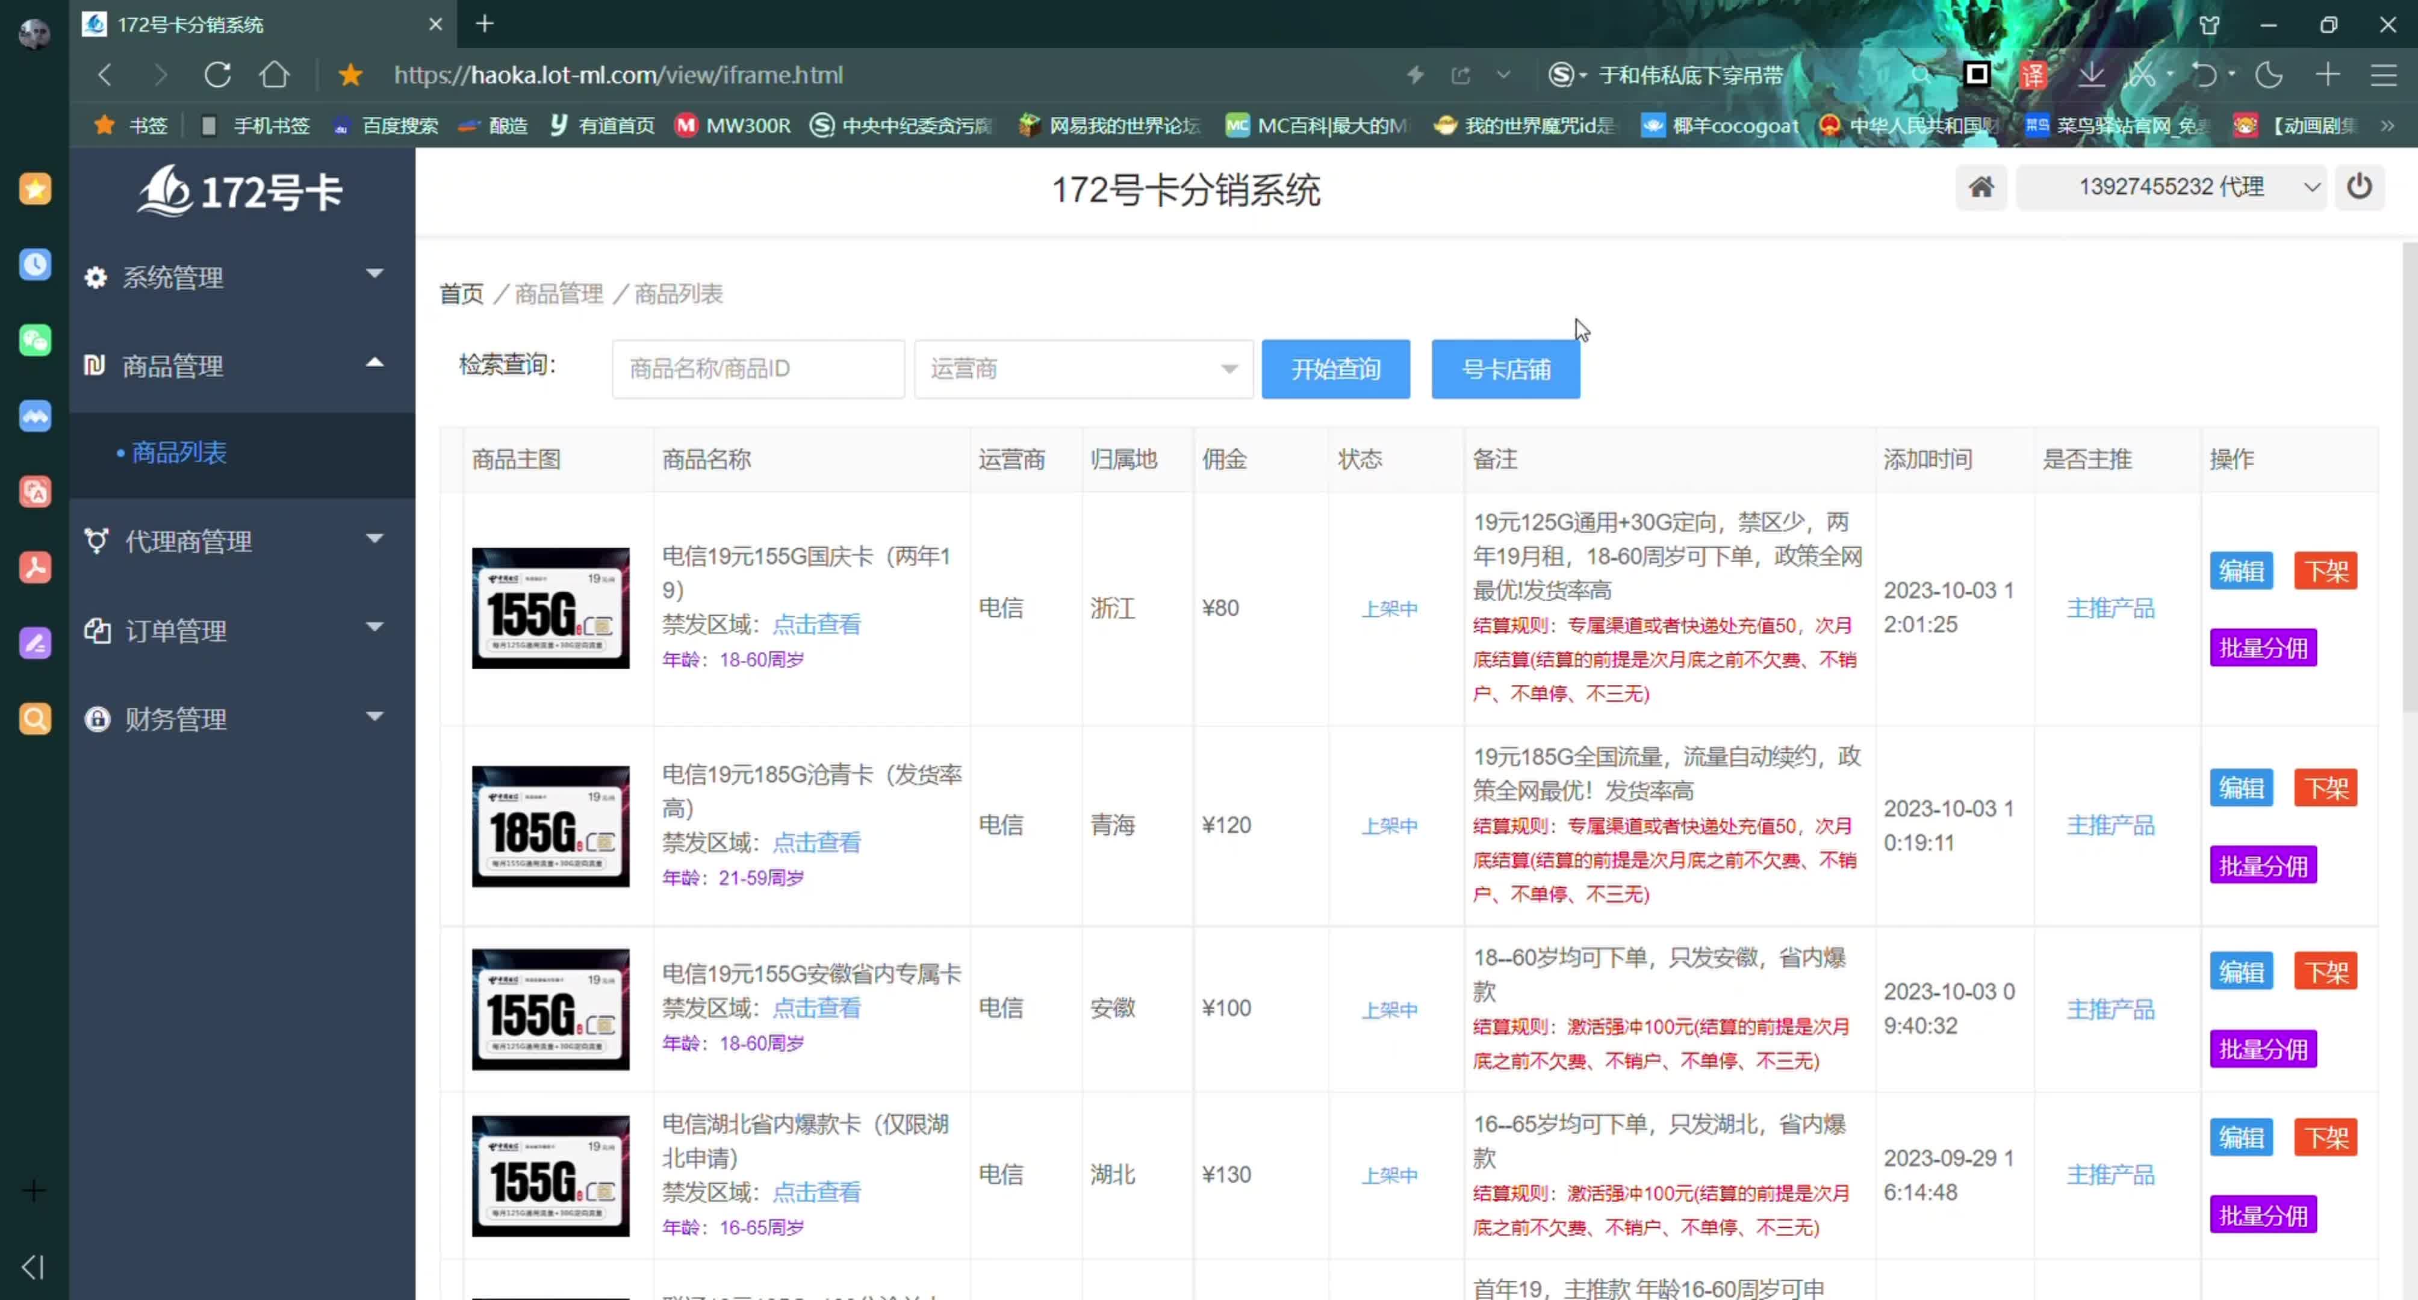Screen dimensions: 2418x1300
Task: Open the MW300R bookmark
Action: coord(733,125)
